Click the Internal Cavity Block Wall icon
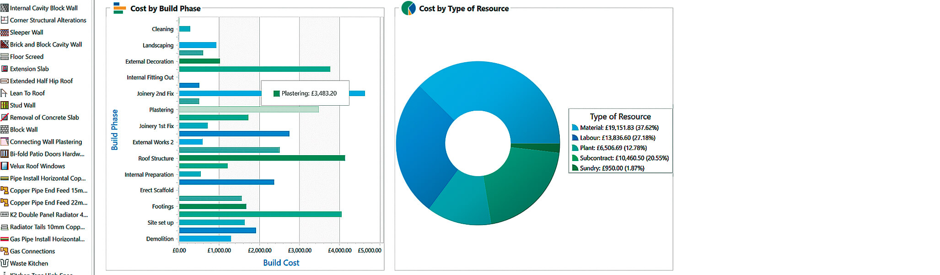 pyautogui.click(x=5, y=8)
